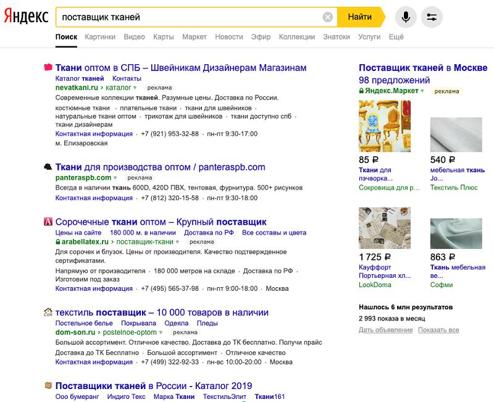494x402 pixels.
Task: Expand dropdown arrow next to Яндекс.Маркет
Action: click(x=422, y=91)
